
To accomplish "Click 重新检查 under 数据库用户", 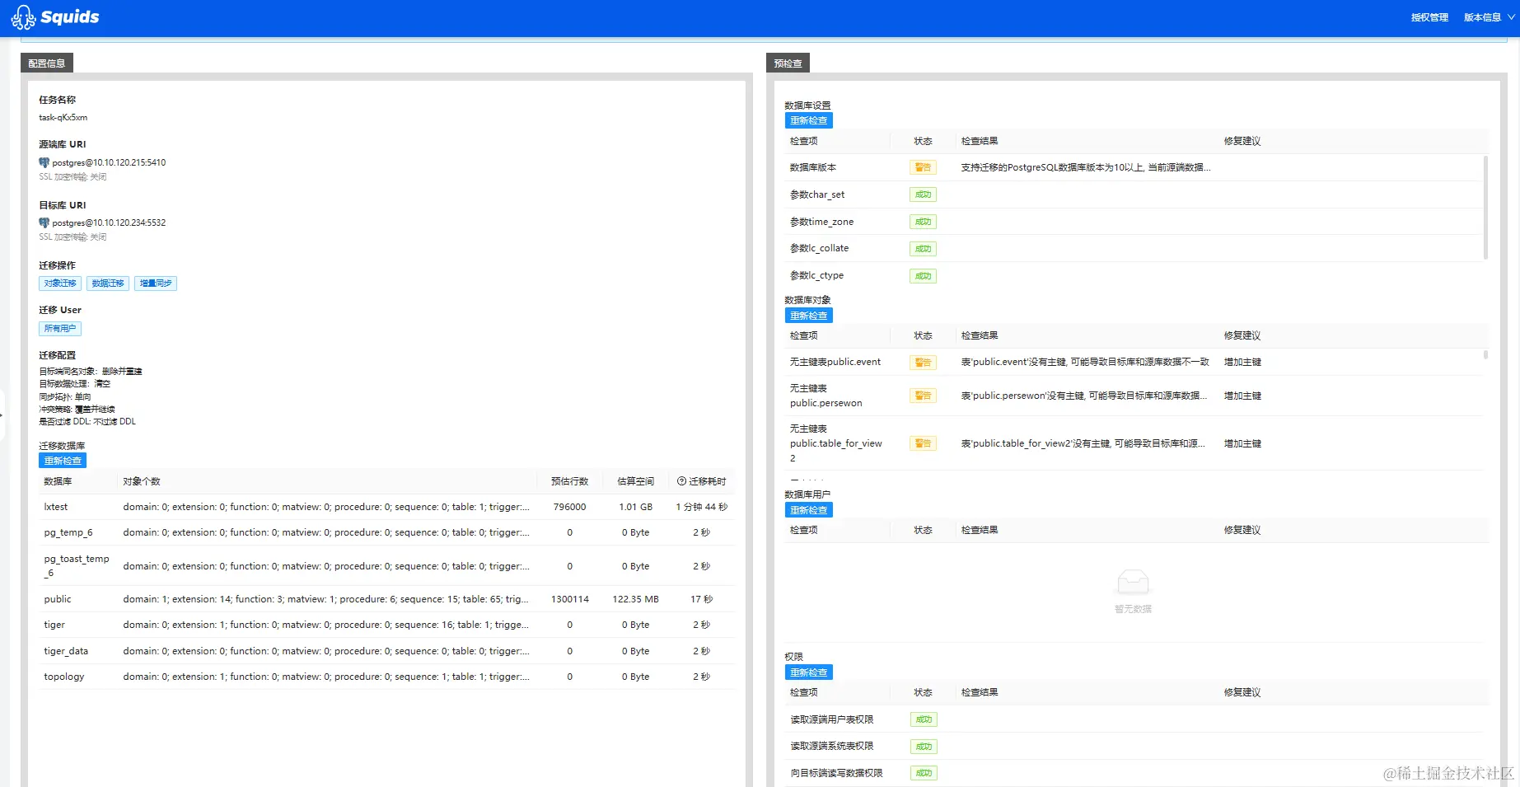I will 809,510.
